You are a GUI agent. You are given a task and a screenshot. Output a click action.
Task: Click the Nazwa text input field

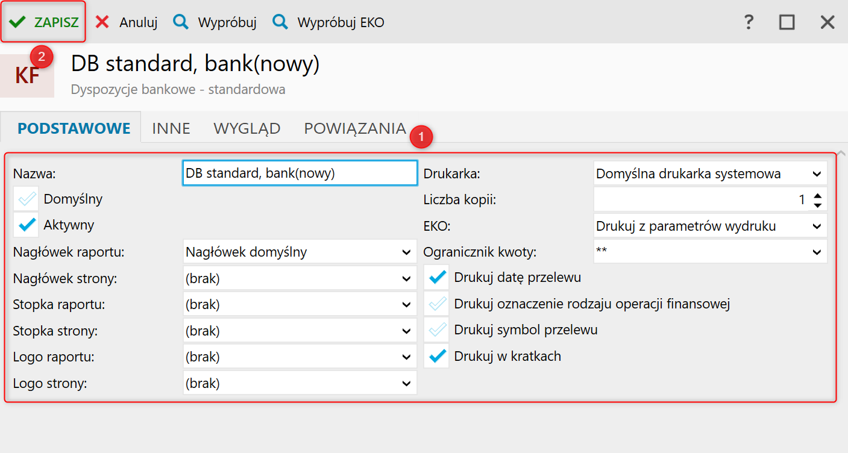pos(300,173)
